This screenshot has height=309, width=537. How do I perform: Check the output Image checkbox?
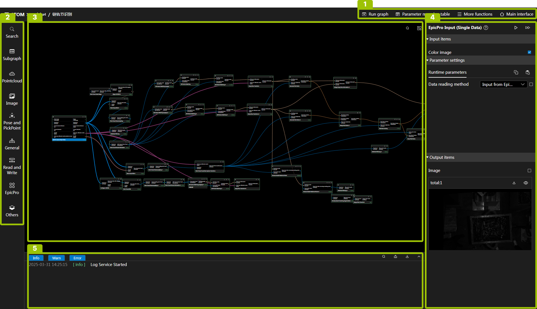pos(529,171)
